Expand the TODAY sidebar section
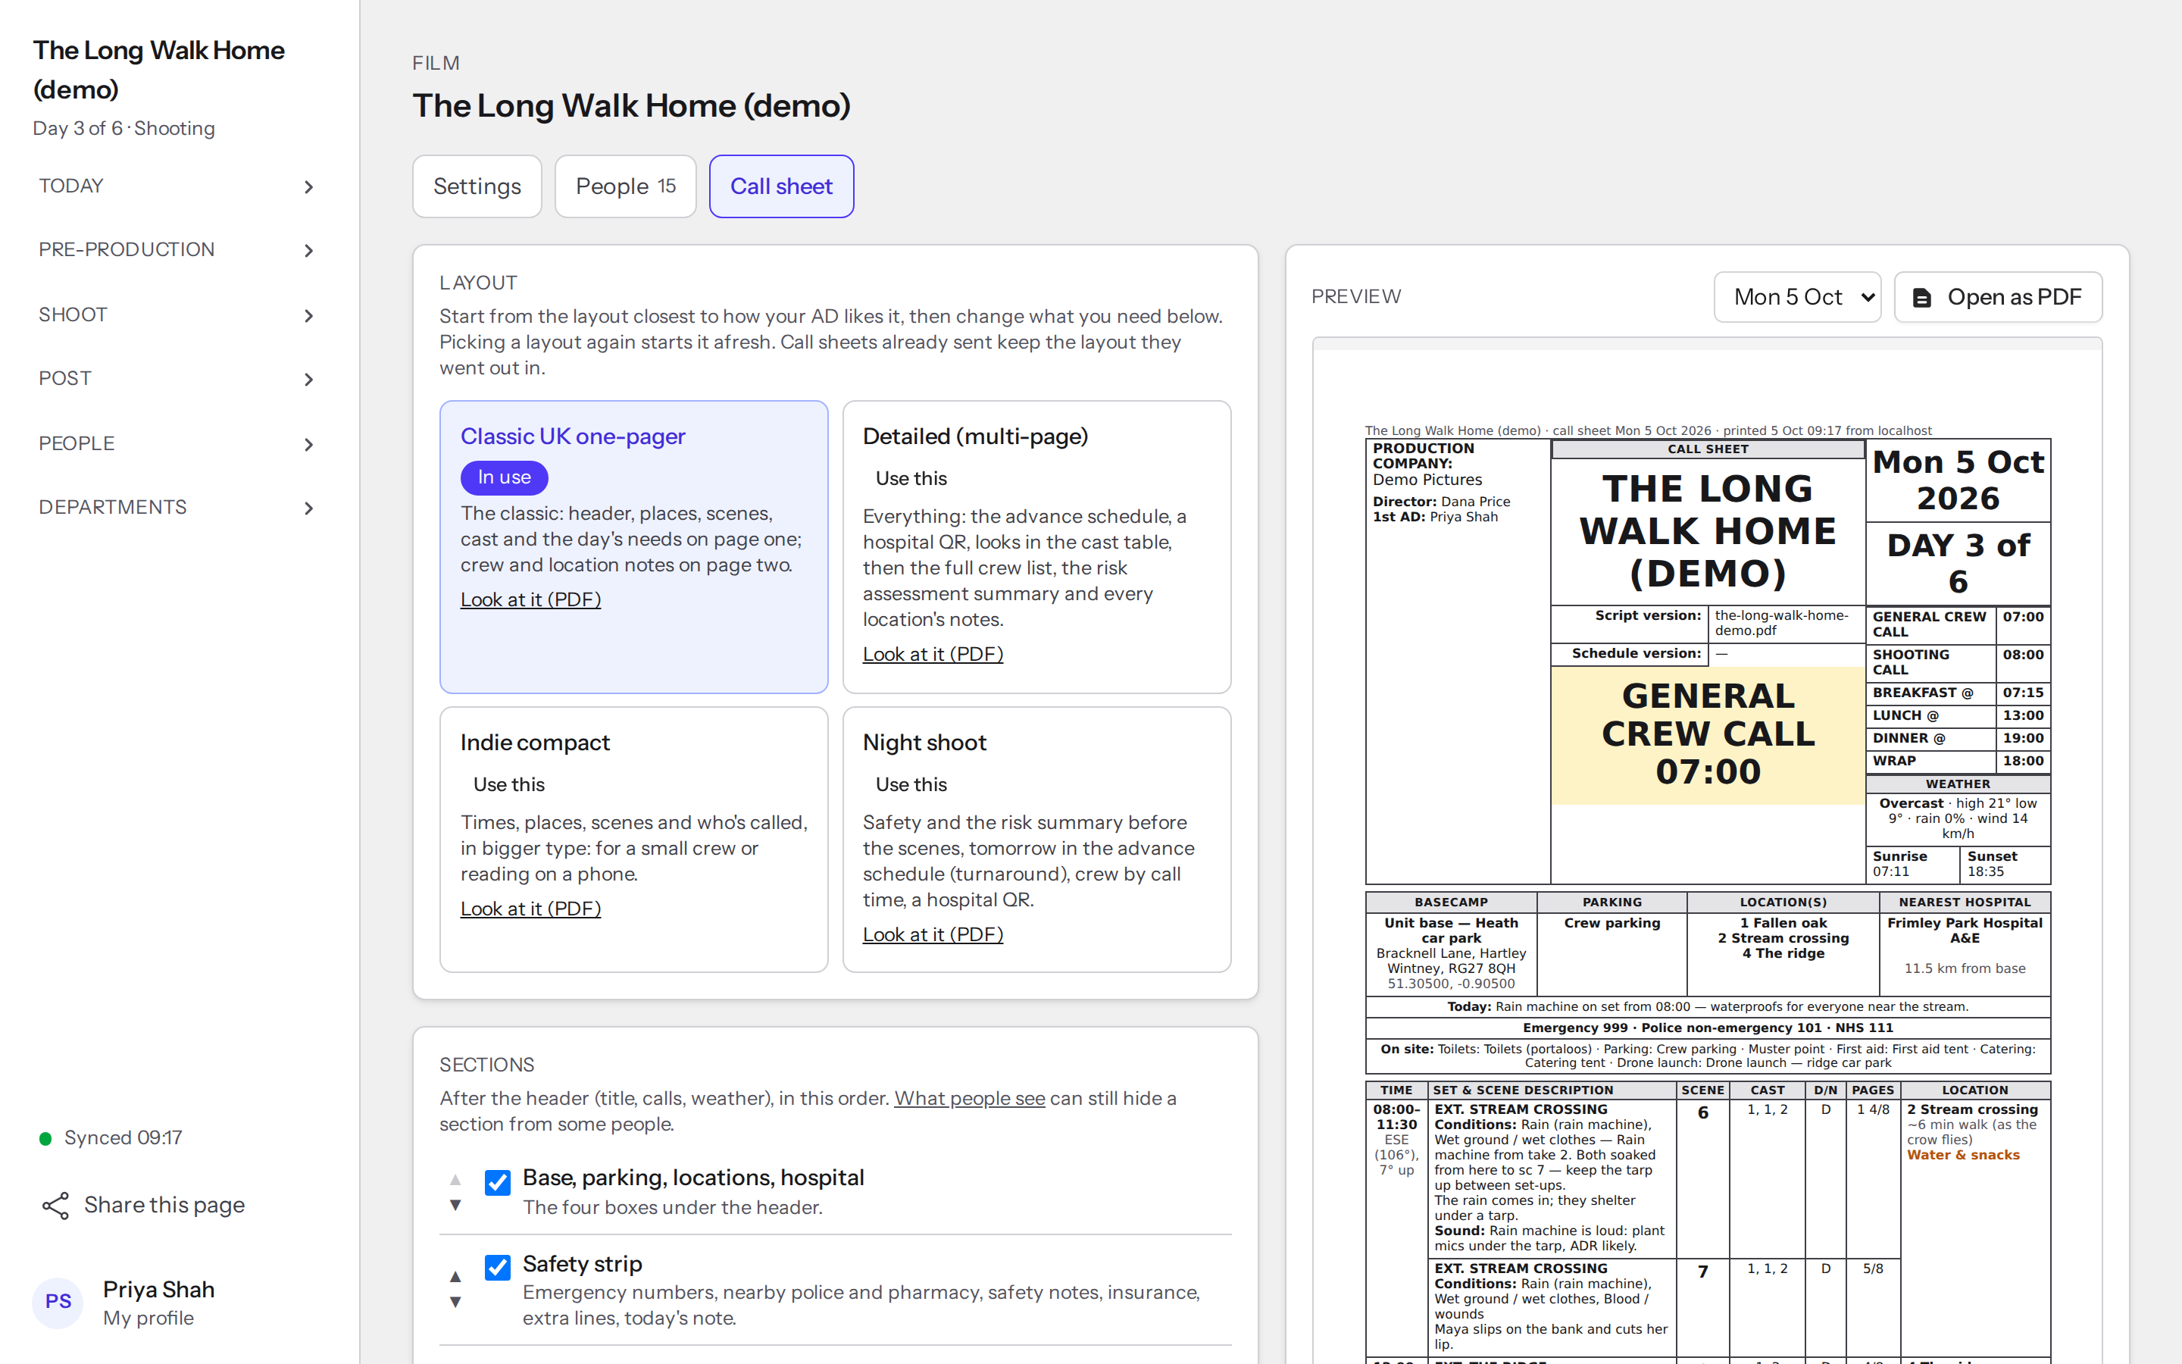This screenshot has height=1364, width=2182. click(x=177, y=186)
